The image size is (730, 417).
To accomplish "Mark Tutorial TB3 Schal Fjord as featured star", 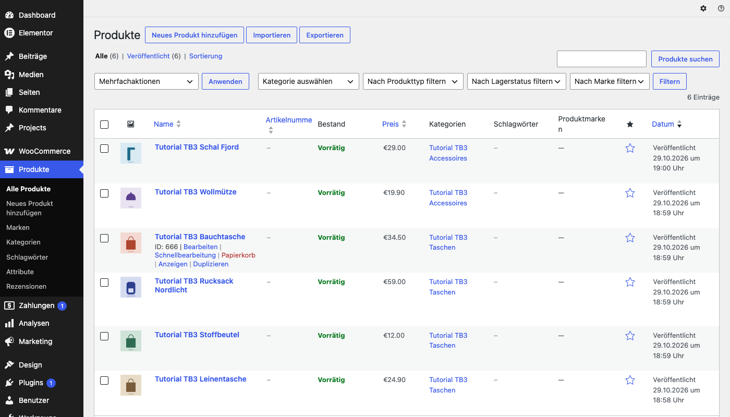I will [x=630, y=148].
